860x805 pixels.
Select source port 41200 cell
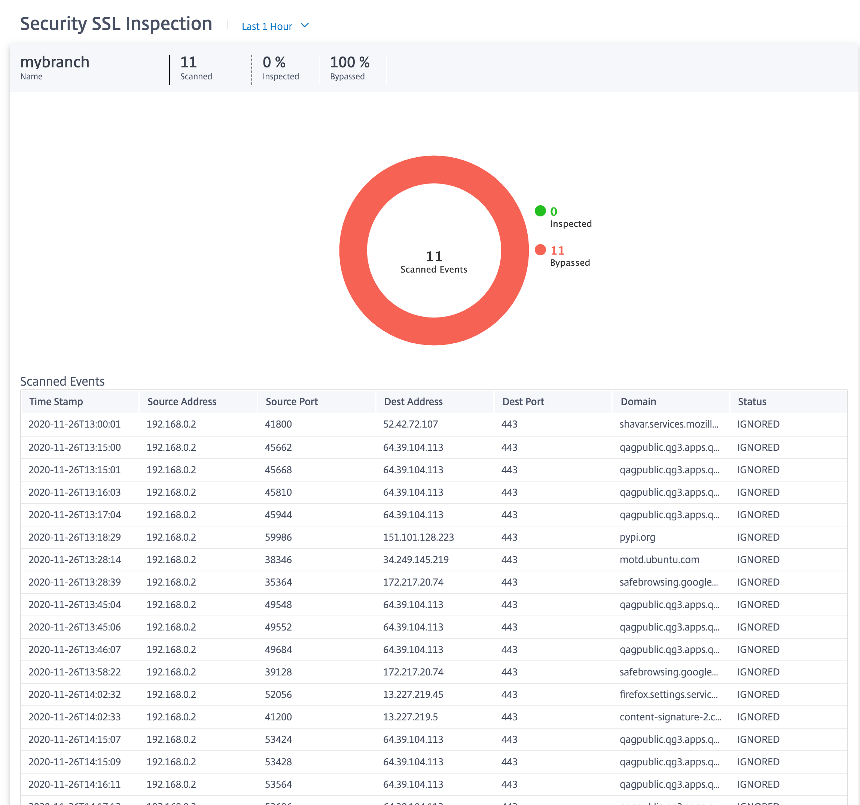click(x=278, y=718)
